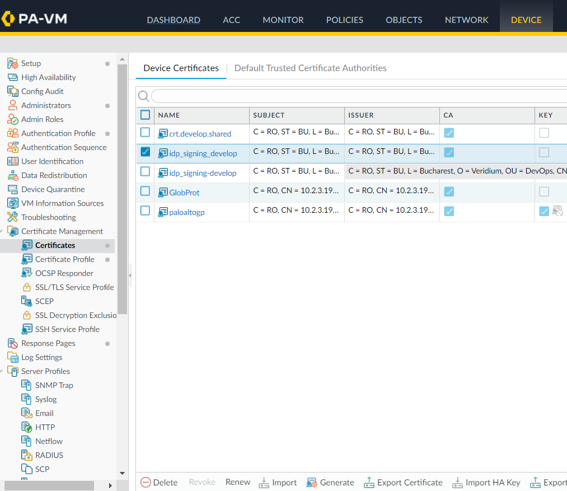This screenshot has height=491, width=567.
Task: Click the Import HA Key icon
Action: click(x=457, y=482)
